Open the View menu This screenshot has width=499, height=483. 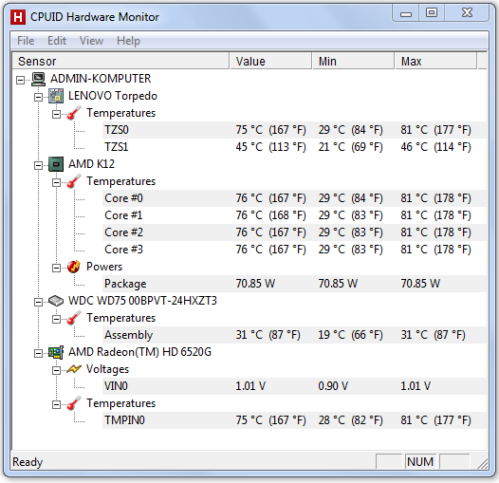tap(91, 41)
